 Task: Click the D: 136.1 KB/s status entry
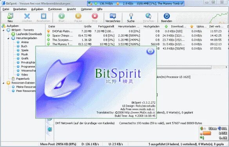coord(90,144)
